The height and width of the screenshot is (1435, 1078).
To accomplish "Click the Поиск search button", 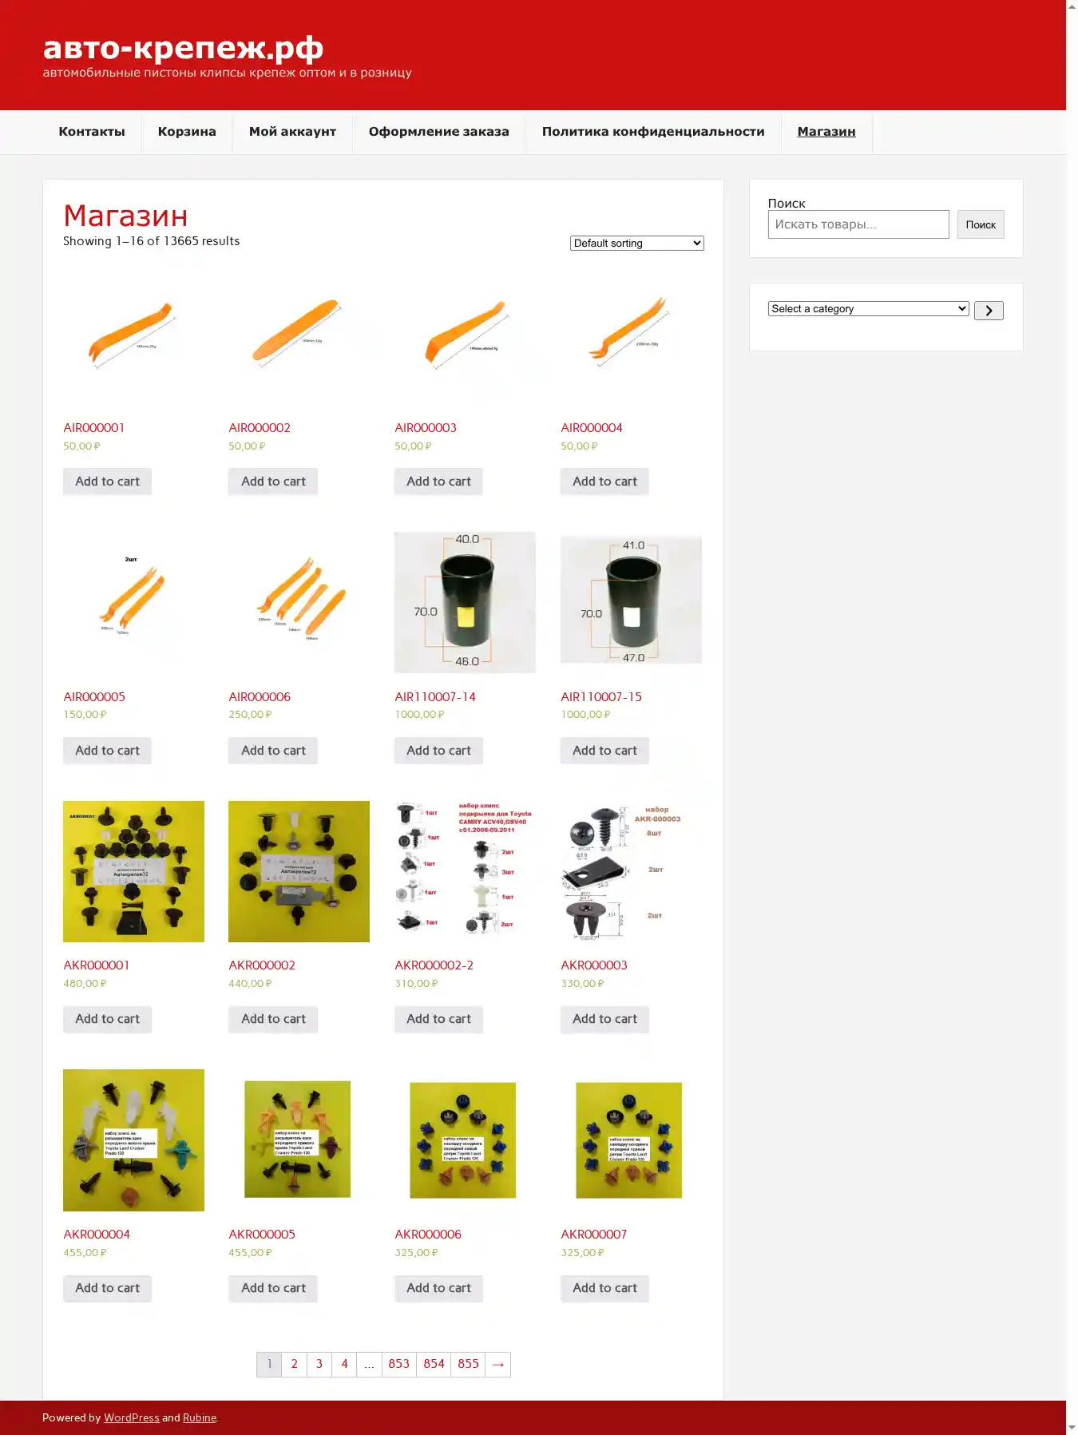I will coord(981,224).
